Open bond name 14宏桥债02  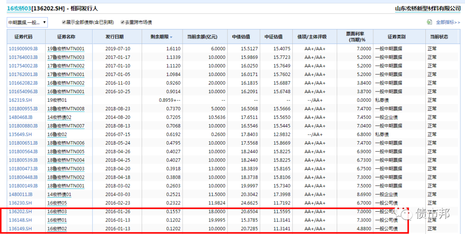point(59,117)
